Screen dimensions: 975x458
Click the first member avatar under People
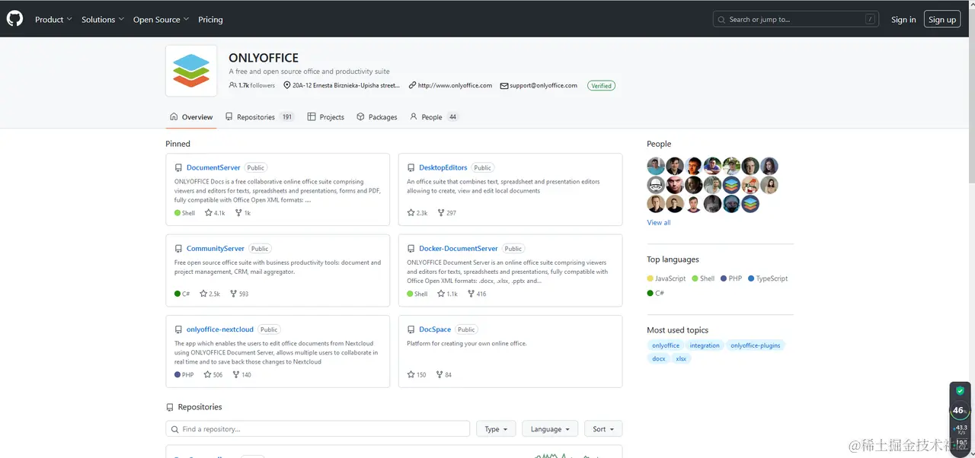coord(656,166)
